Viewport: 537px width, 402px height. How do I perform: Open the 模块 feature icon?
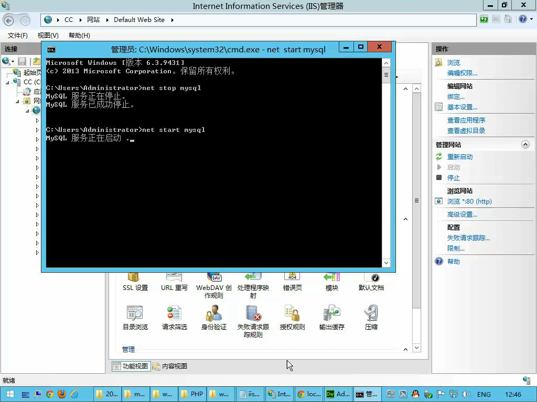331,282
